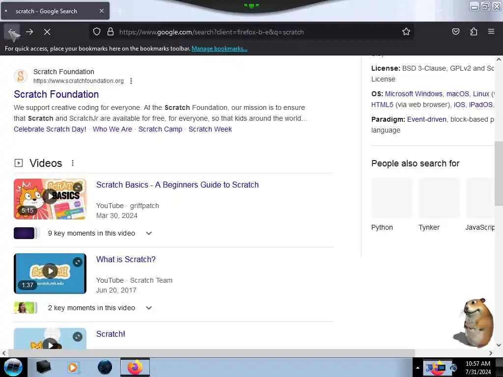503x377 pixels.
Task: Open the macOS link in panel
Action: (x=457, y=94)
